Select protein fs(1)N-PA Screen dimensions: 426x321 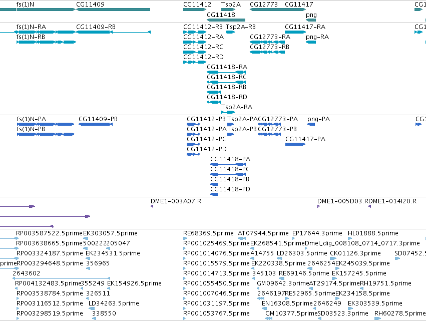tap(32, 119)
